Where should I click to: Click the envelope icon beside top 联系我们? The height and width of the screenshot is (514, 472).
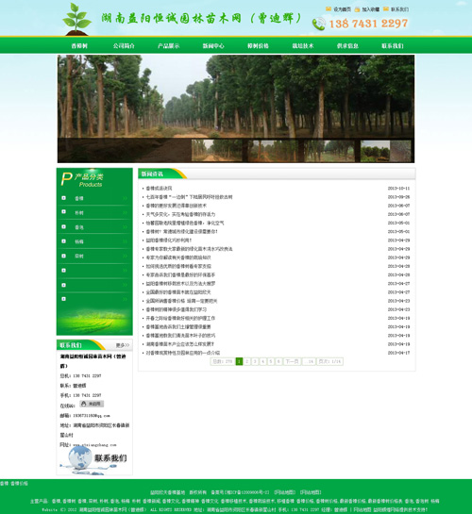pos(386,8)
